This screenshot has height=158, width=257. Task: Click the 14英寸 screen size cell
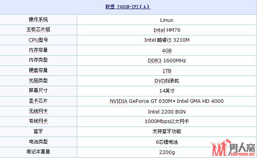(x=167, y=91)
